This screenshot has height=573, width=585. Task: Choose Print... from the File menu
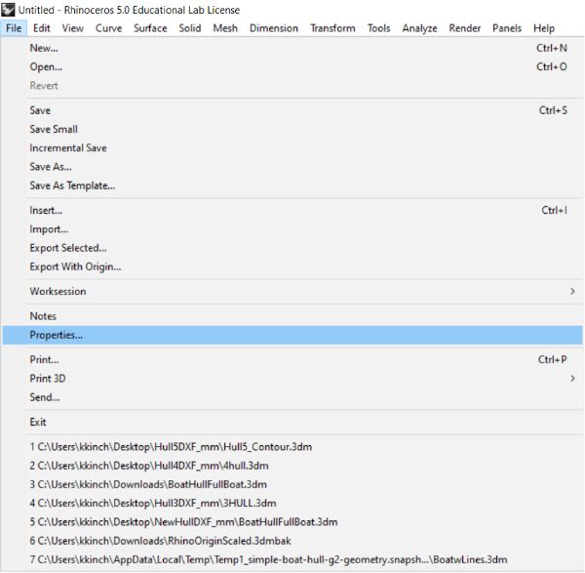coord(292,360)
